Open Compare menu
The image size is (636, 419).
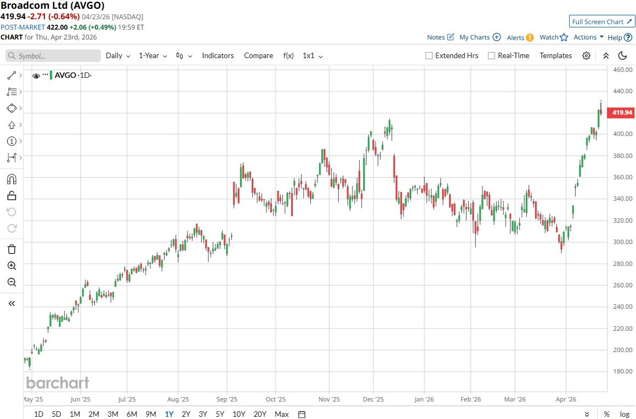point(258,56)
